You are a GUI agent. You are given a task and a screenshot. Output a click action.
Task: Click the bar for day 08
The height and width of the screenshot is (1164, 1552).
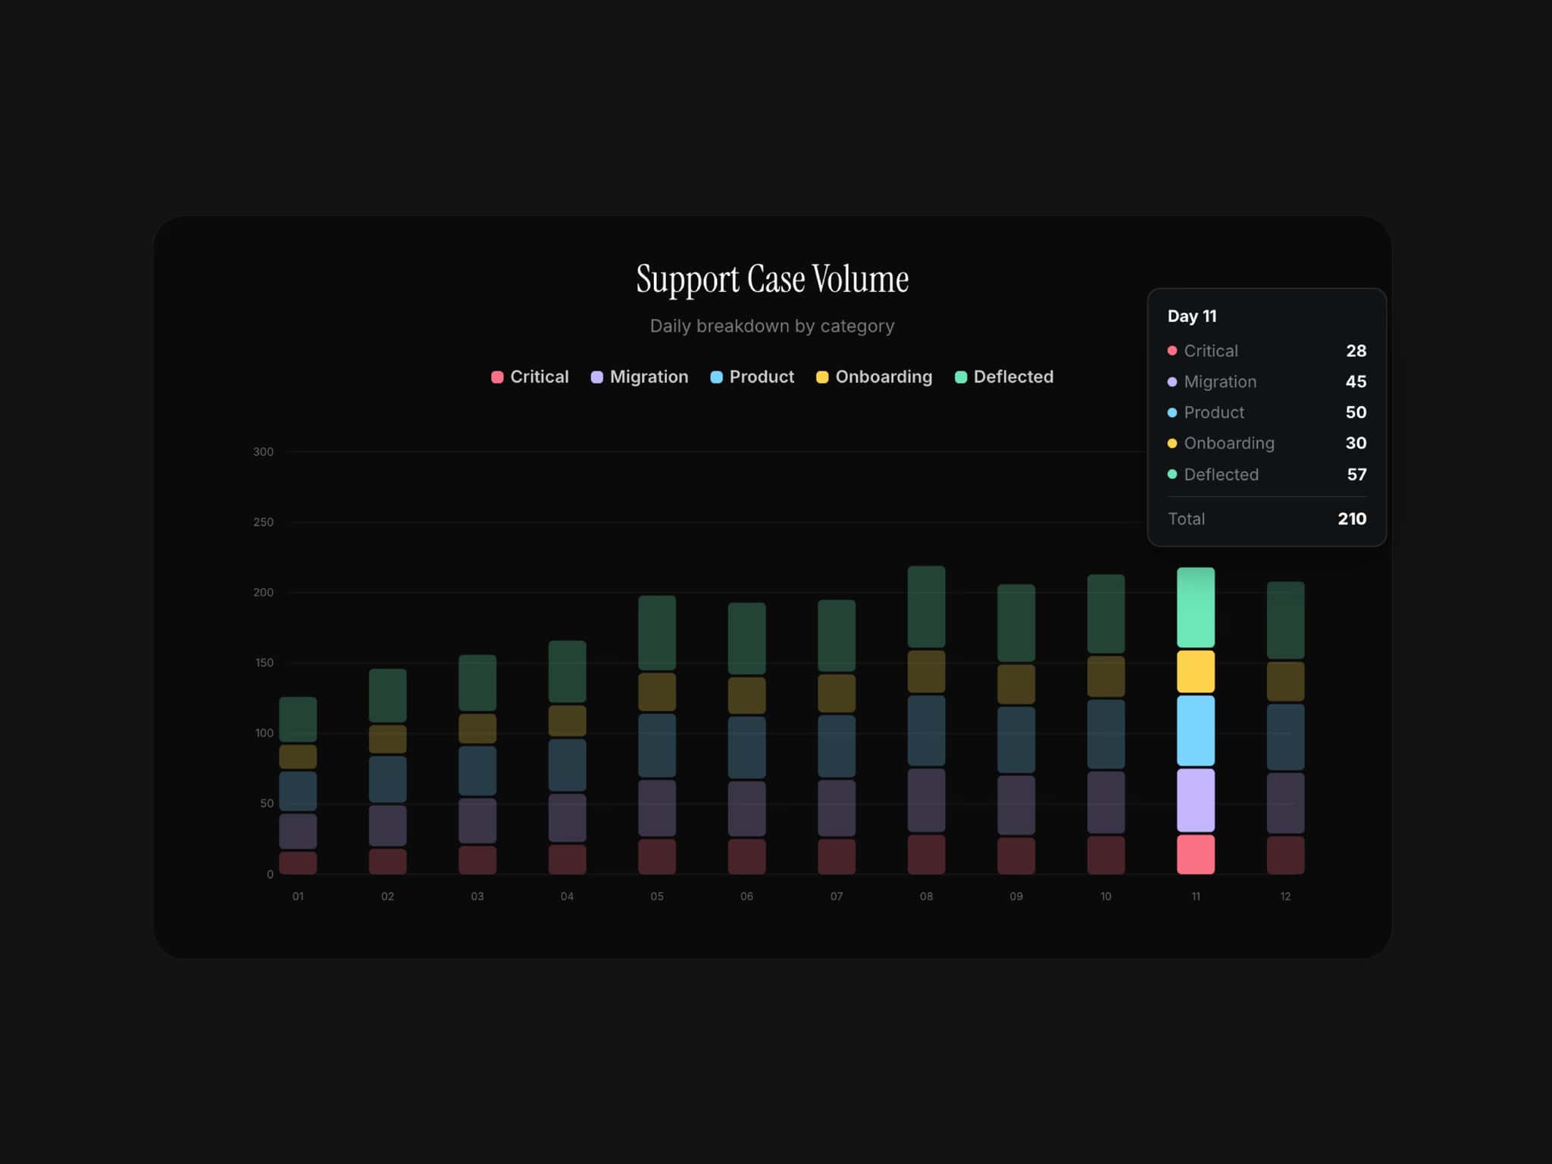click(926, 720)
